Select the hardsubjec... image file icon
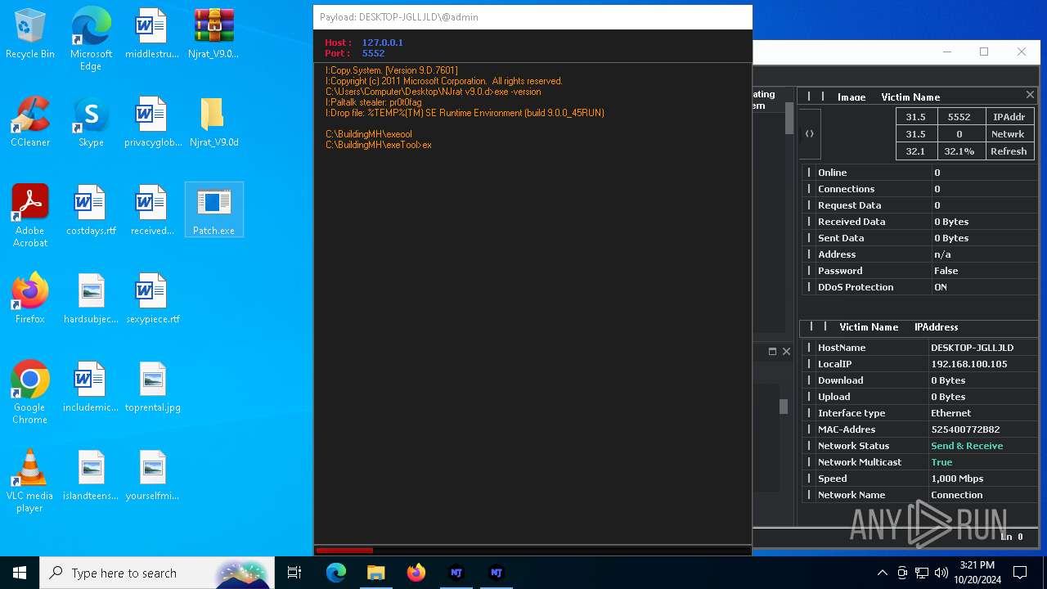1047x589 pixels. tap(91, 299)
